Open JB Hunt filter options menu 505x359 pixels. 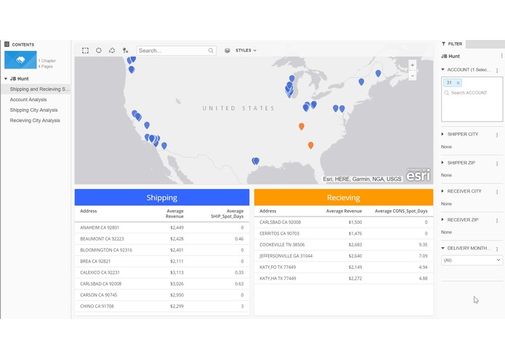[501, 56]
